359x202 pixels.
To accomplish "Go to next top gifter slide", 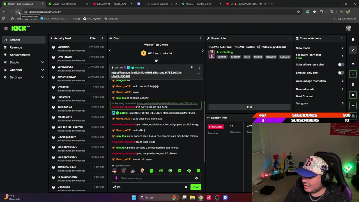I will point(203,51).
